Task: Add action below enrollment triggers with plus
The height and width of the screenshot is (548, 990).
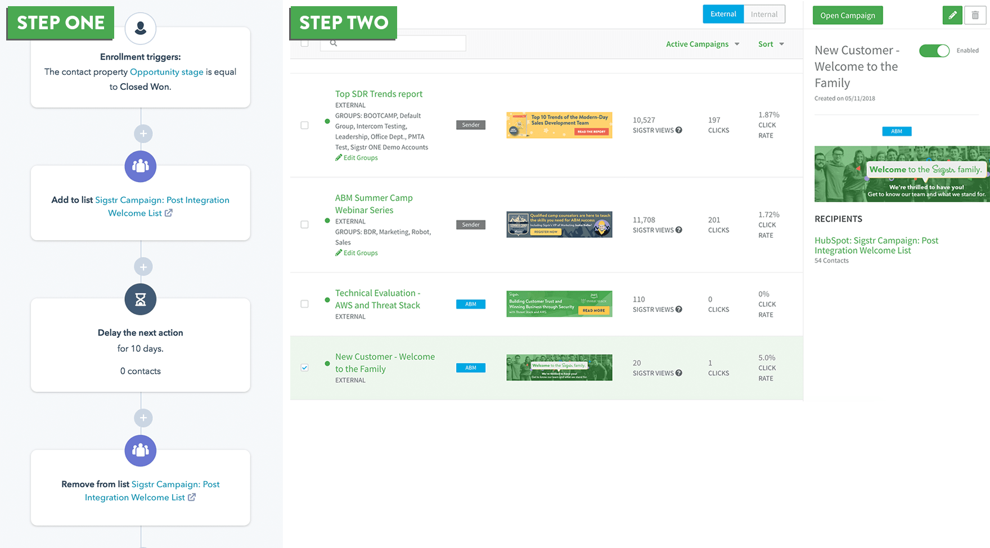Action: tap(143, 134)
